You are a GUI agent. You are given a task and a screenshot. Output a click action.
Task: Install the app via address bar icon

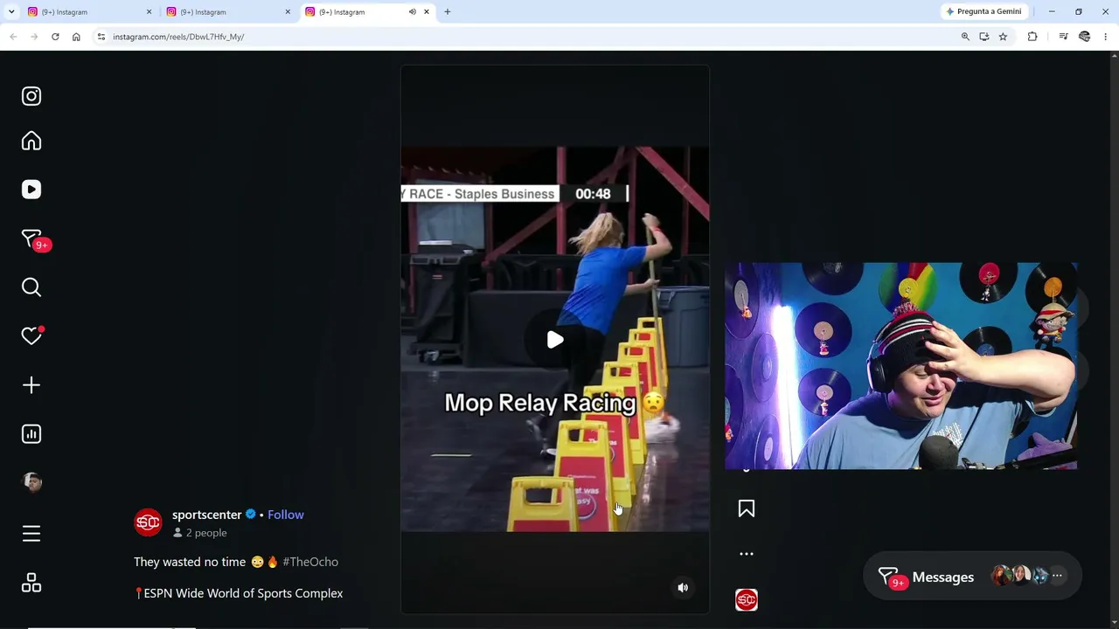coord(984,37)
